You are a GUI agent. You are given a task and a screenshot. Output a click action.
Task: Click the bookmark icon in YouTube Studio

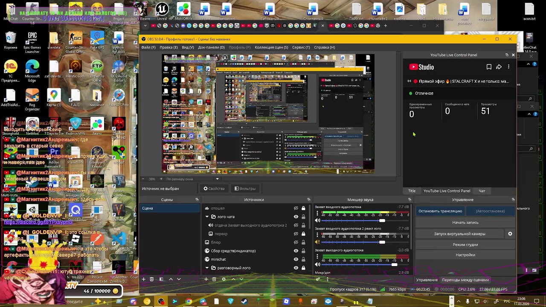point(489,67)
